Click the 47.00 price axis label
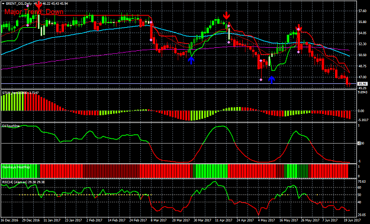 362,77
